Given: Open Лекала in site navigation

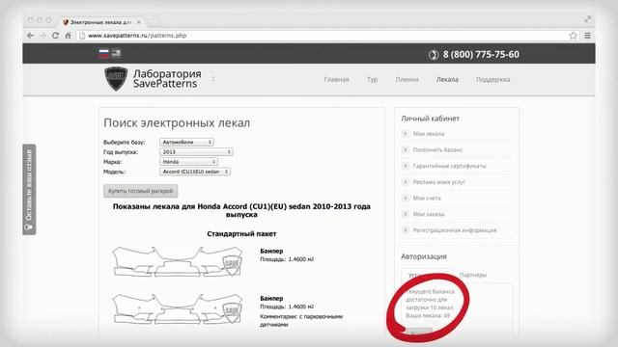Looking at the screenshot, I should pos(447,79).
